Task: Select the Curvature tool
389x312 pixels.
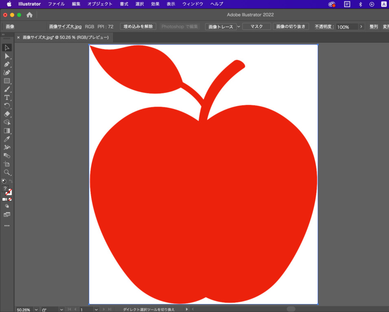Action: point(7,73)
